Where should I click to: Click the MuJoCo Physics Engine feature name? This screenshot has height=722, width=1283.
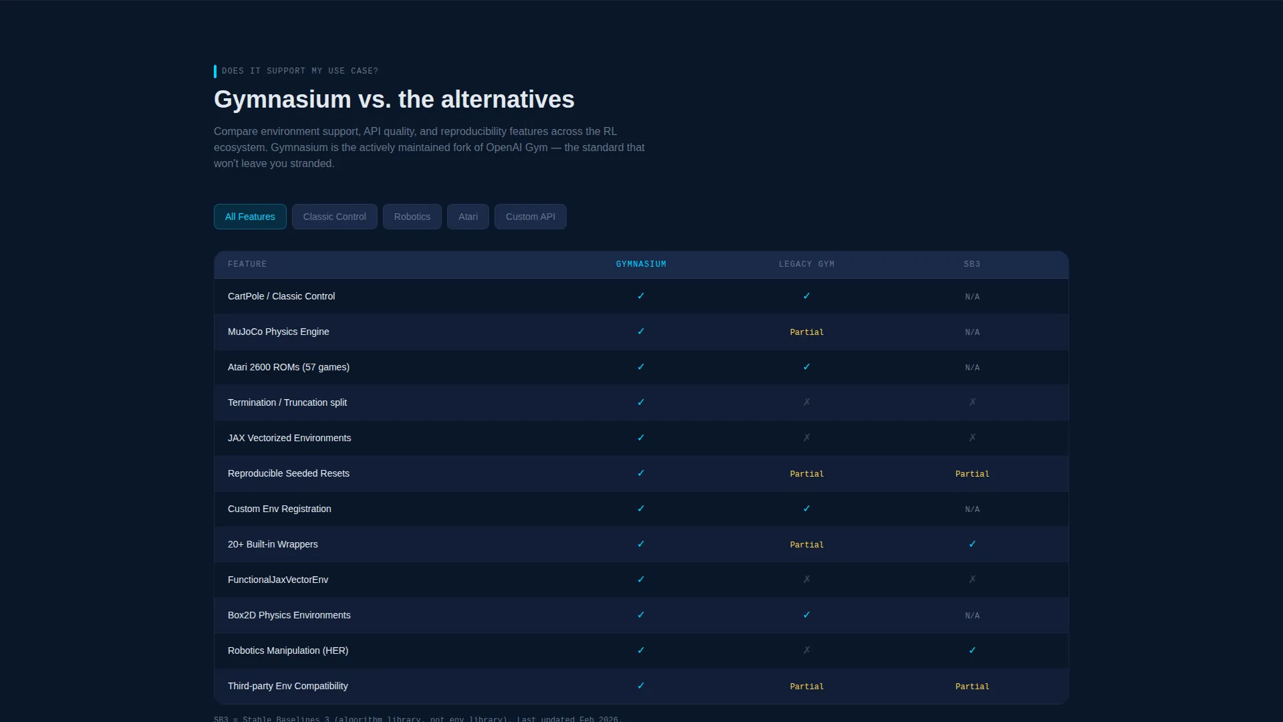click(x=279, y=332)
